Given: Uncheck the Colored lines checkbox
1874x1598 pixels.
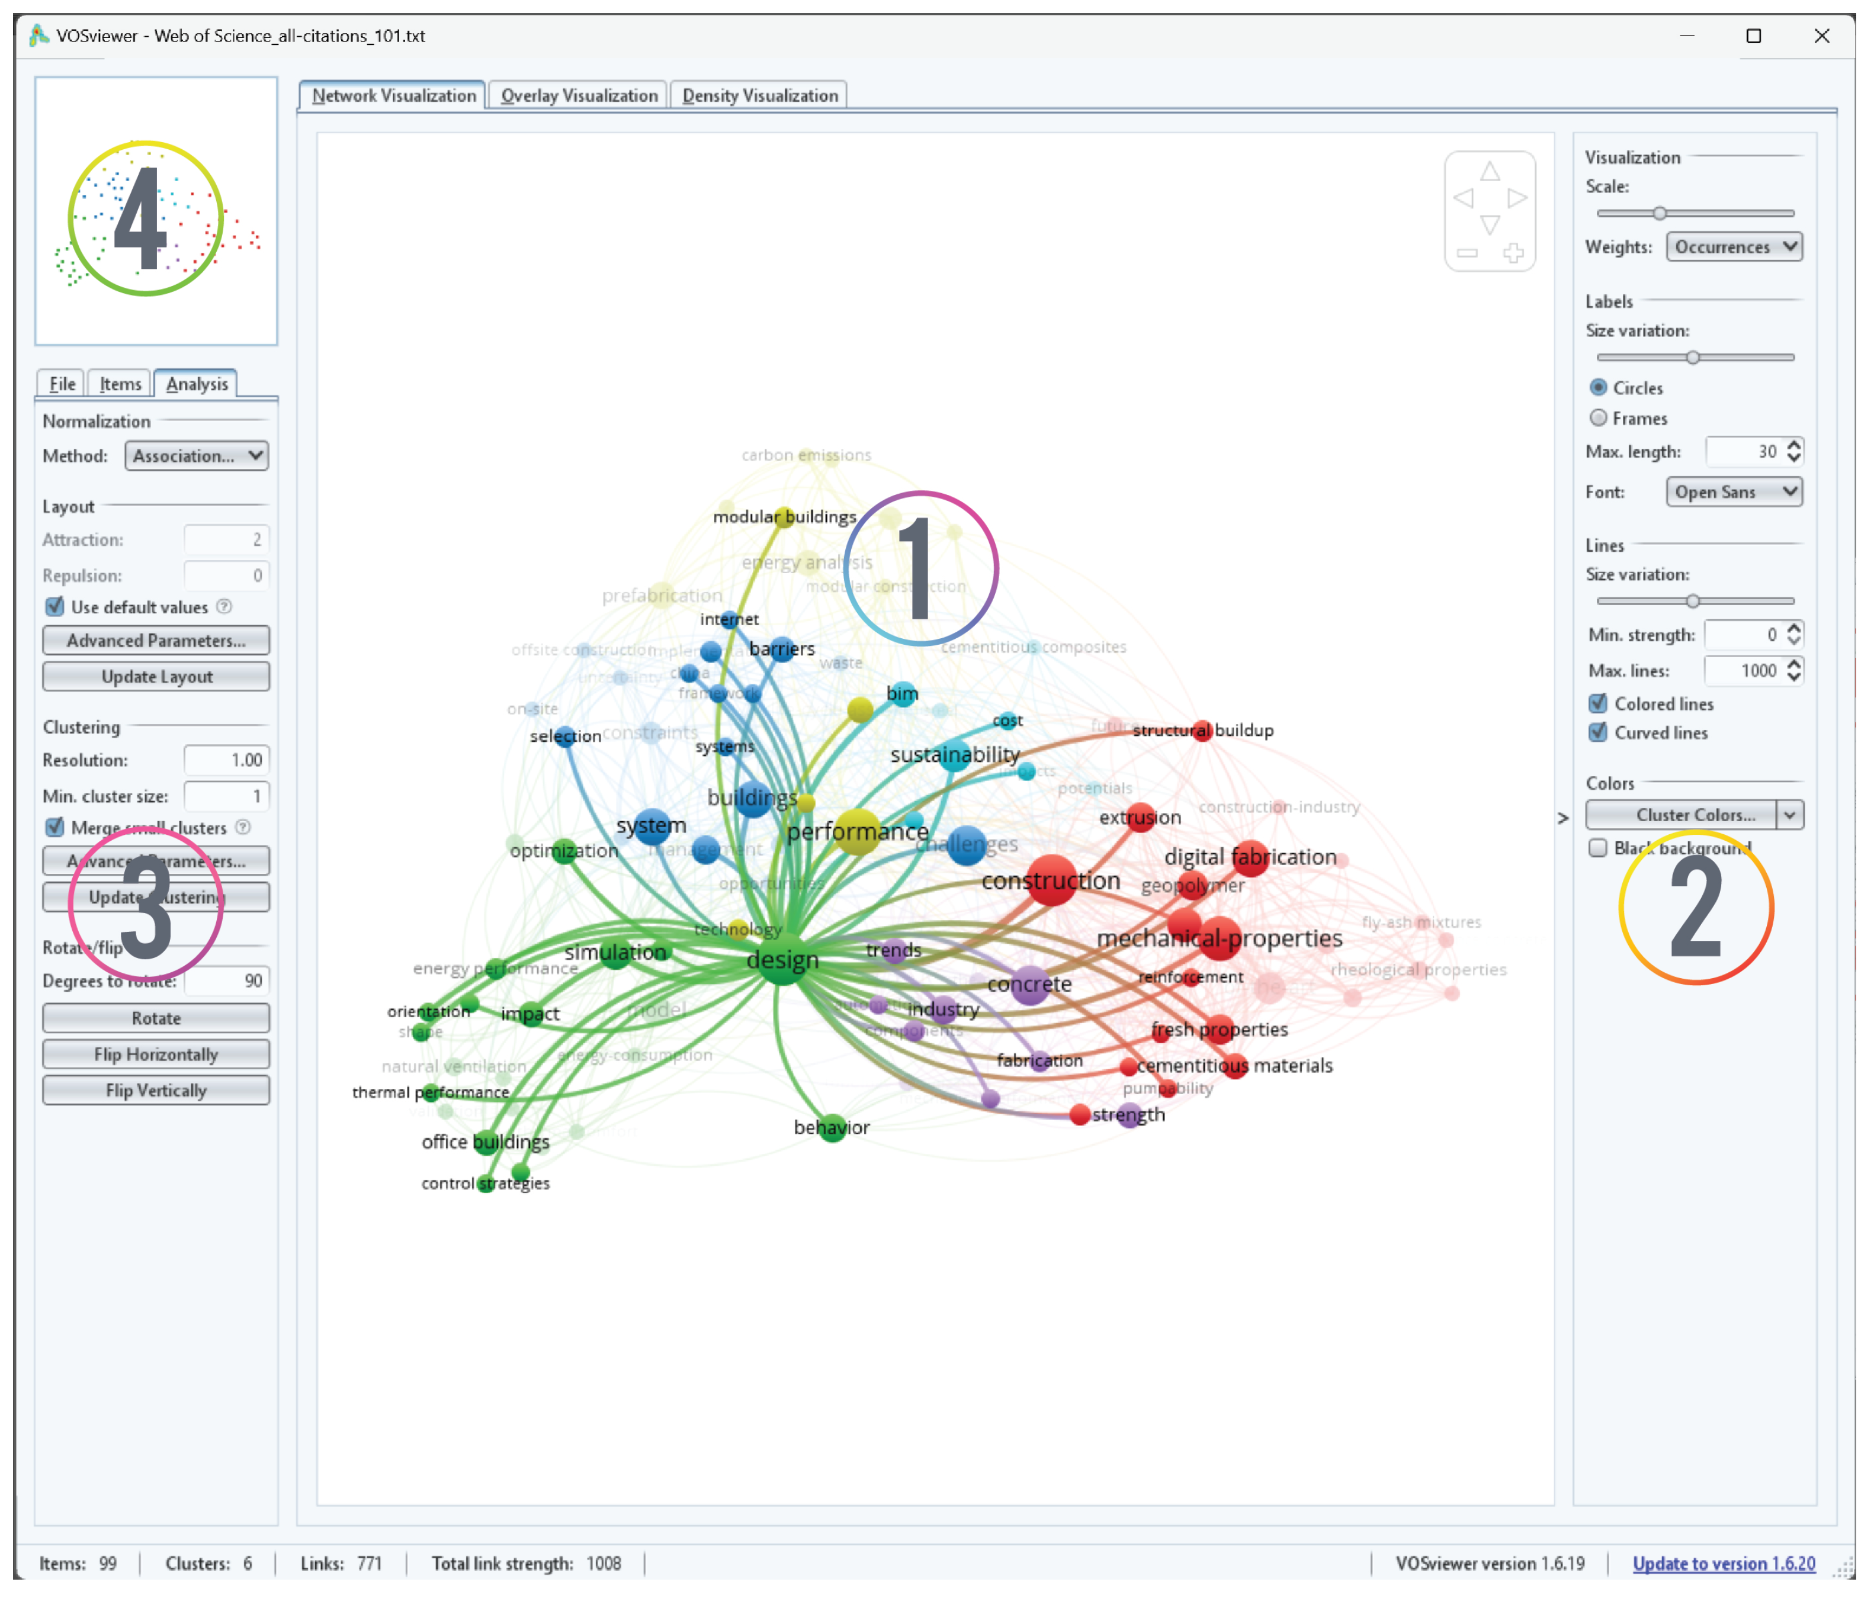Looking at the screenshot, I should 1598,703.
